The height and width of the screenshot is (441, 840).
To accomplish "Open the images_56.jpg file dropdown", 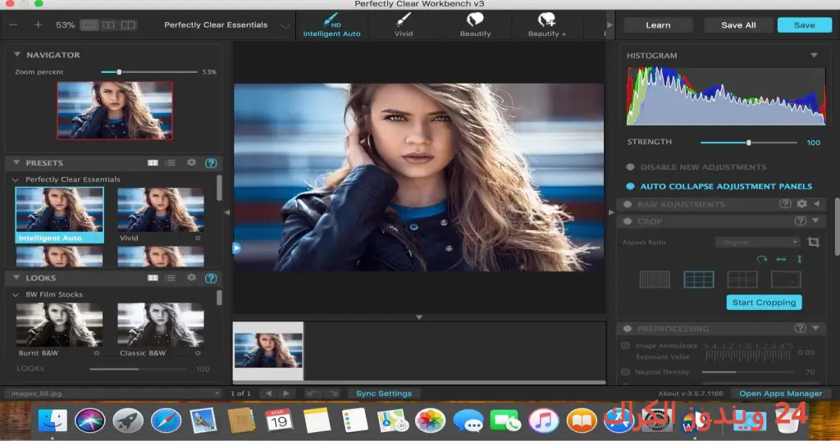I will pos(113,393).
